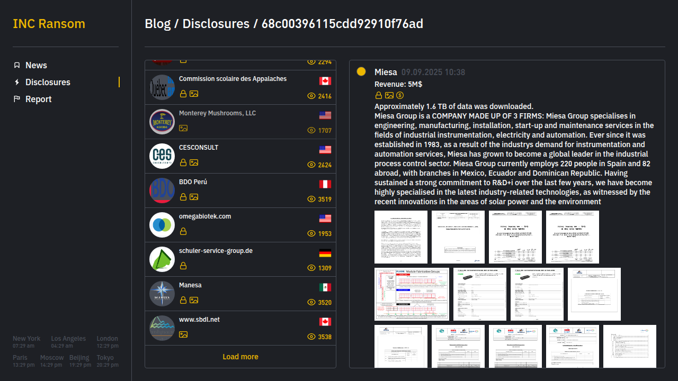The width and height of the screenshot is (678, 381).
Task: Click lock icon in Miesa detail panel
Action: 379,95
